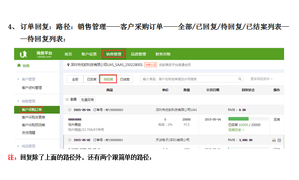Image resolution: width=299 pixels, height=180 pixels.
Task: Expand 更多筛选条件 filter options
Action: point(261,79)
